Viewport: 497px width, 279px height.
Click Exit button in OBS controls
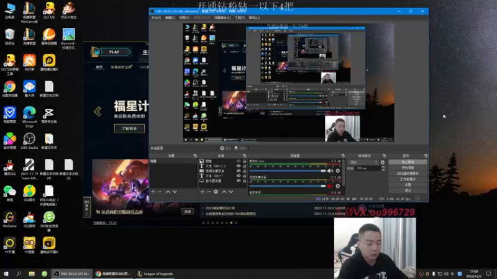(x=408, y=190)
